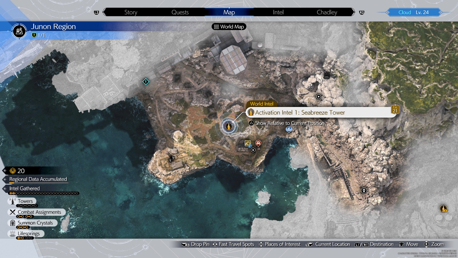Select Activation Intel 1: Seabreeze Tower label

300,113
